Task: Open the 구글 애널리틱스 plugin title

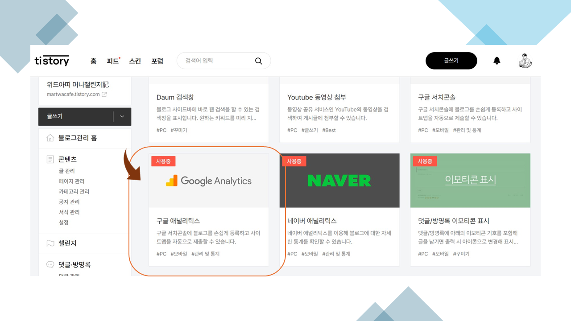Action: [x=178, y=221]
